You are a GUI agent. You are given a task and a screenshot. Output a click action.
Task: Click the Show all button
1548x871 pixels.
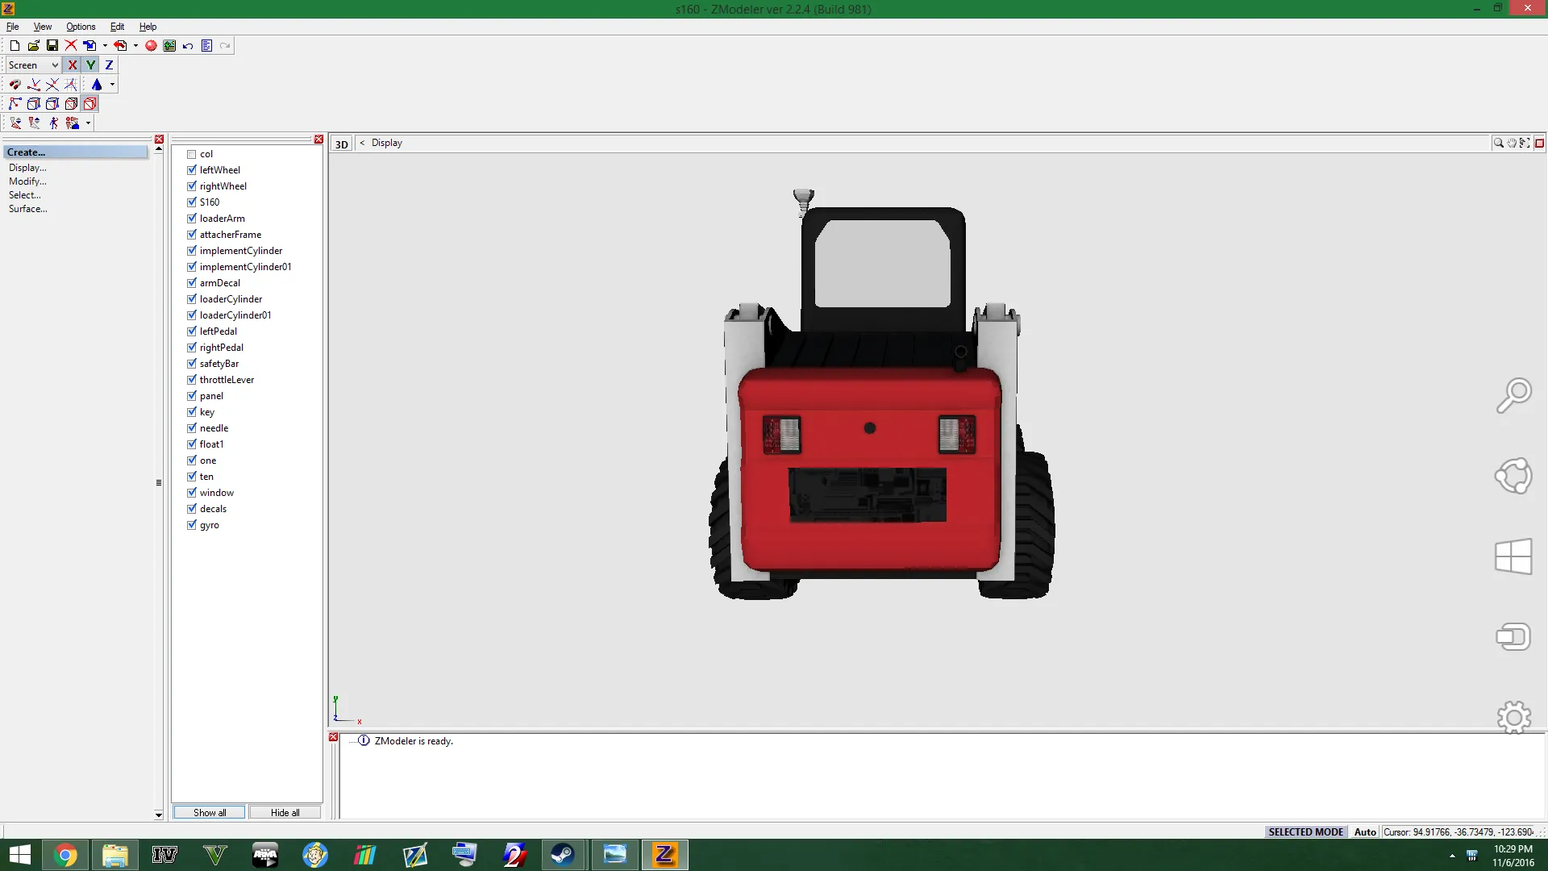tap(210, 812)
